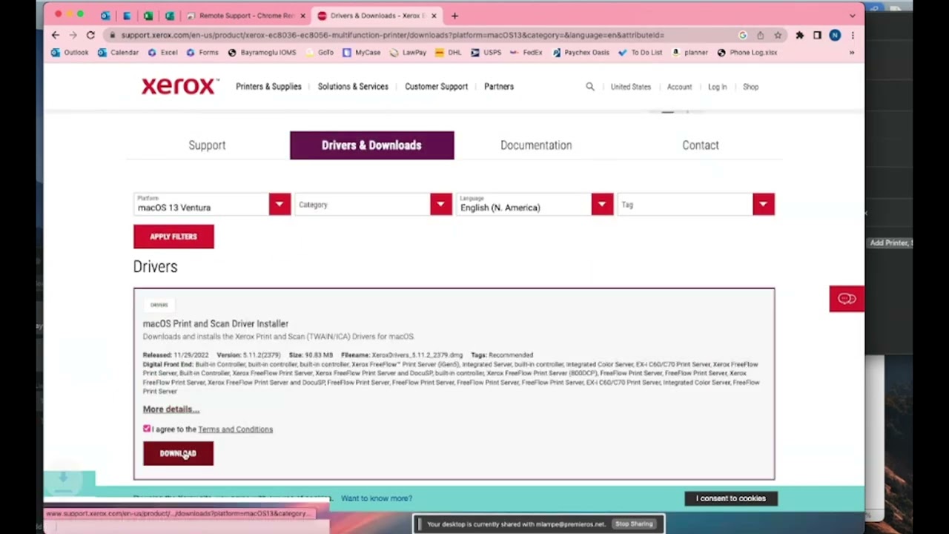
Task: Open the Solutions & Services menu
Action: (353, 87)
